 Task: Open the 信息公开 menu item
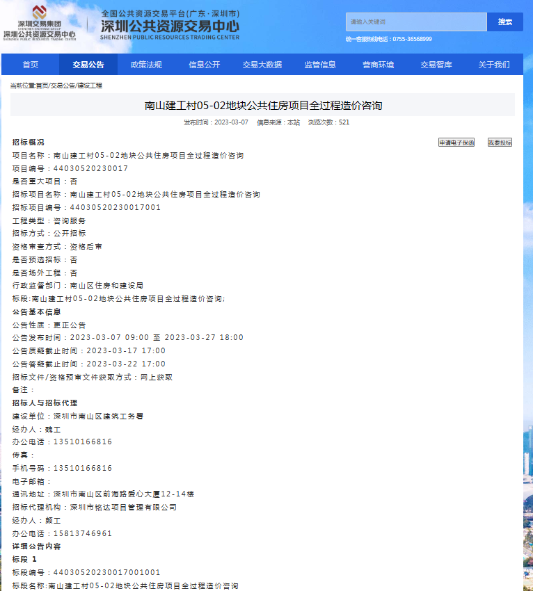pyautogui.click(x=204, y=65)
